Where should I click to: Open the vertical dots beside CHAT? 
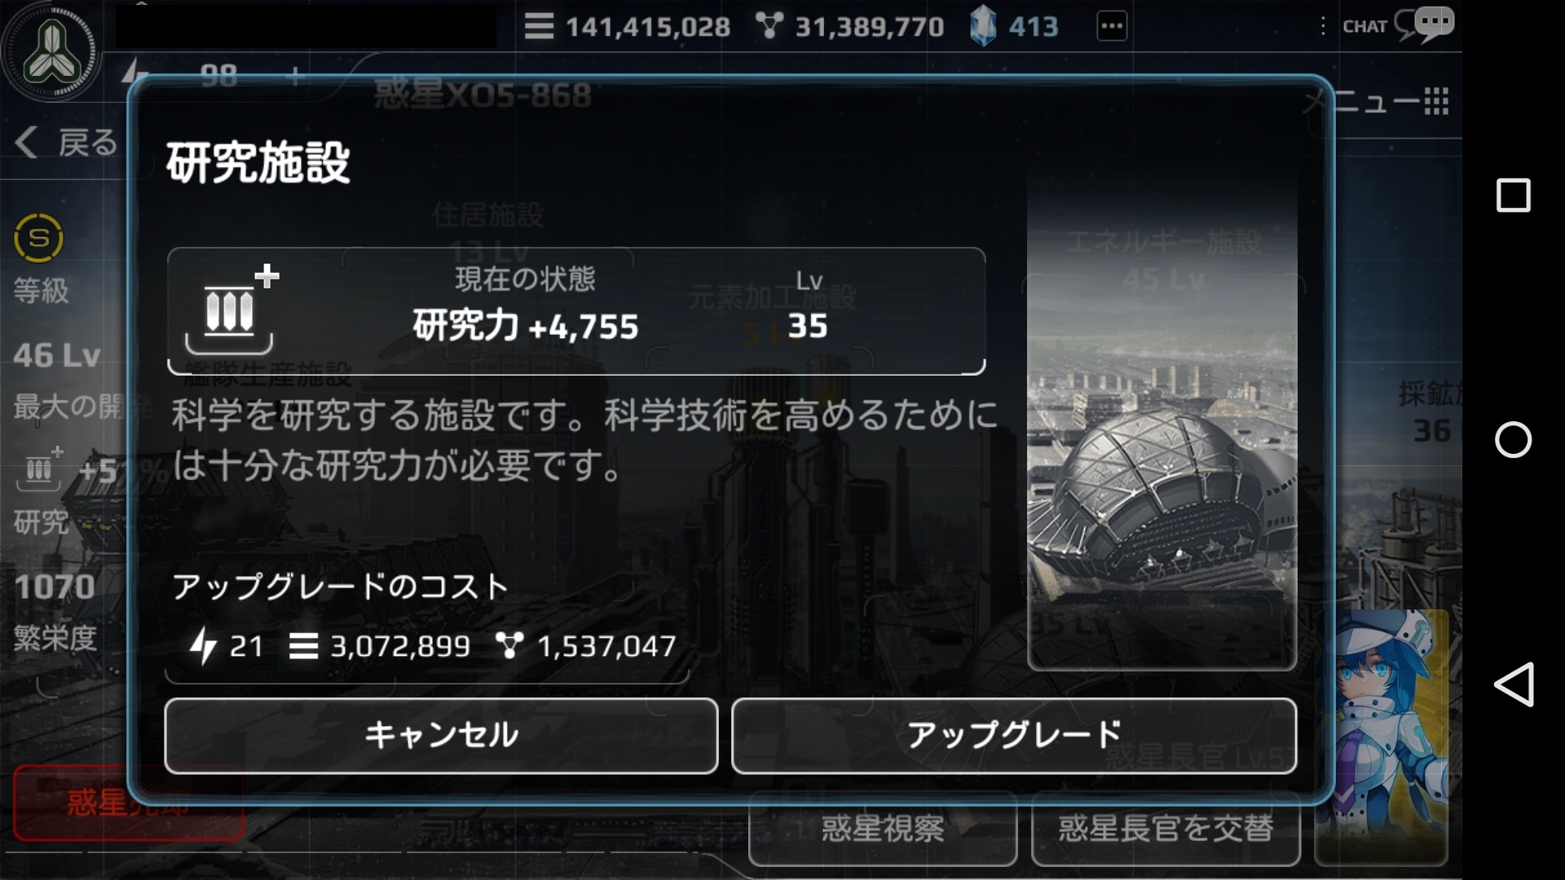(1322, 26)
